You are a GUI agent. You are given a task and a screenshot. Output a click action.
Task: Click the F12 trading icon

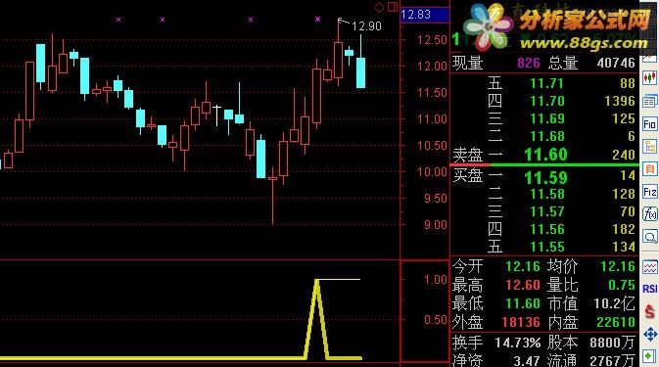[650, 192]
